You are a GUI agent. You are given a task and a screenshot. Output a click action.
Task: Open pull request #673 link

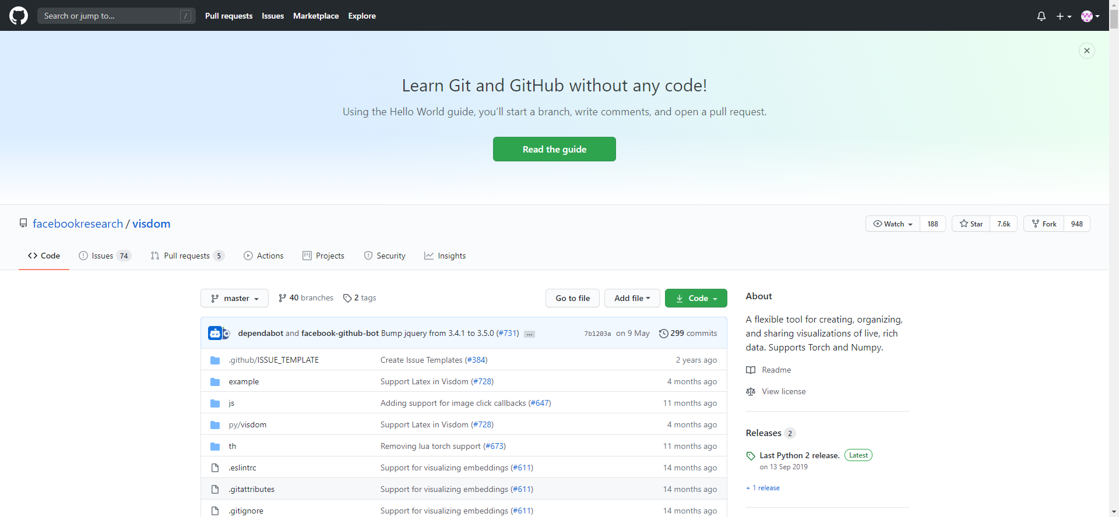tap(494, 446)
